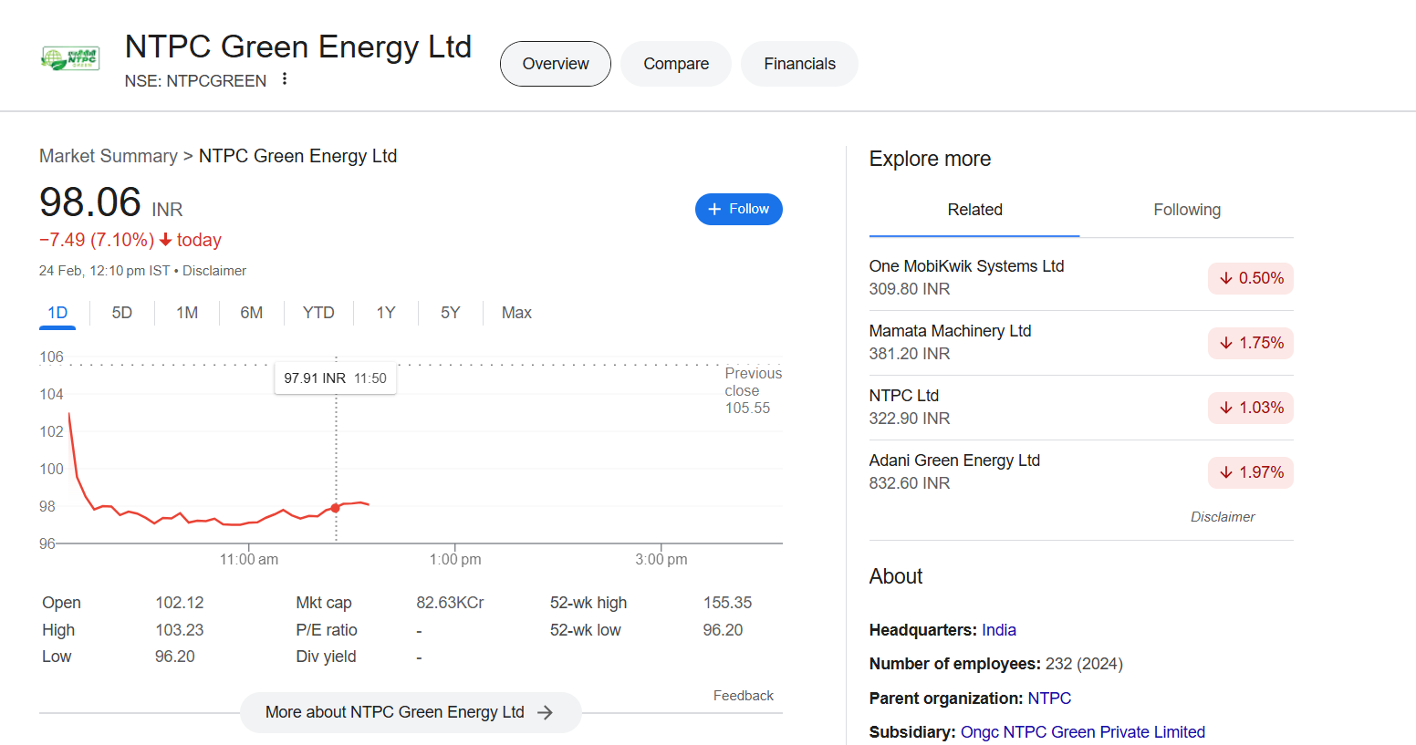Open the Following tab in Explore more

(1186, 210)
